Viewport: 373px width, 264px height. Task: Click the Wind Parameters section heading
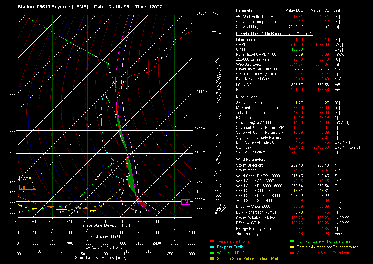251,159
